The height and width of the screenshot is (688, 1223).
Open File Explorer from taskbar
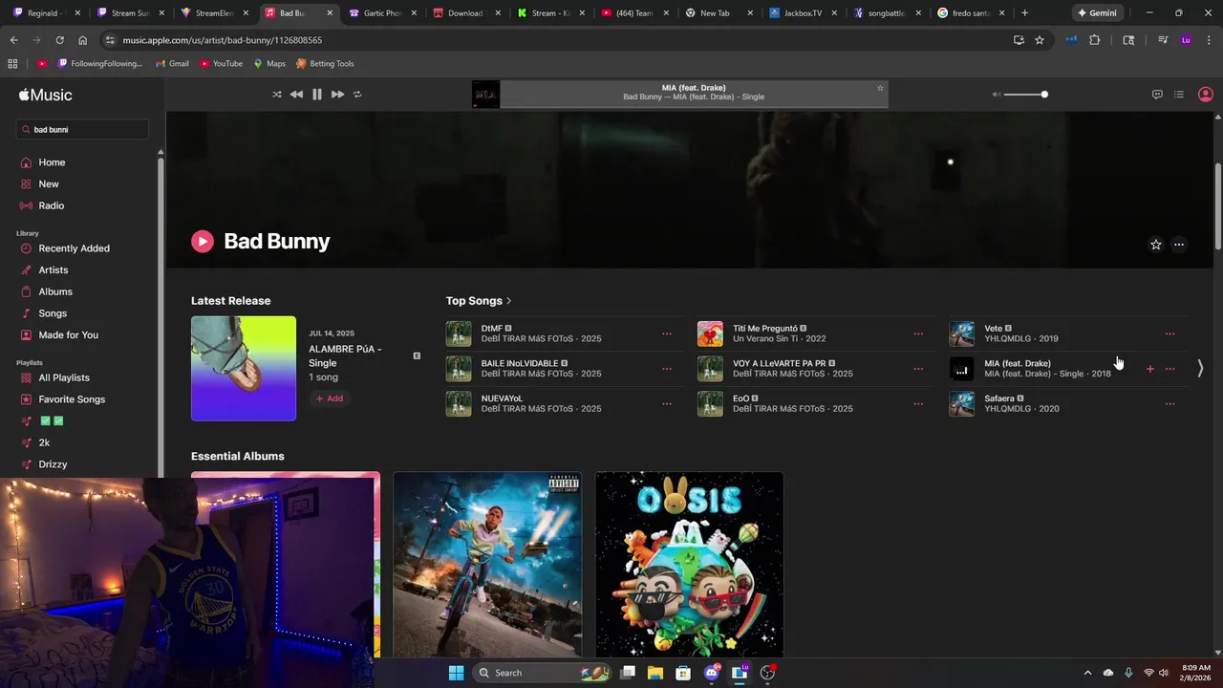click(655, 673)
